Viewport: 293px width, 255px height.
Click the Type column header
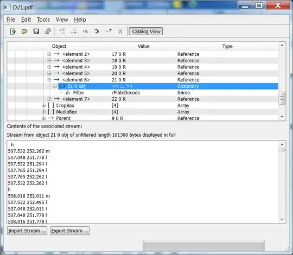[x=227, y=46]
